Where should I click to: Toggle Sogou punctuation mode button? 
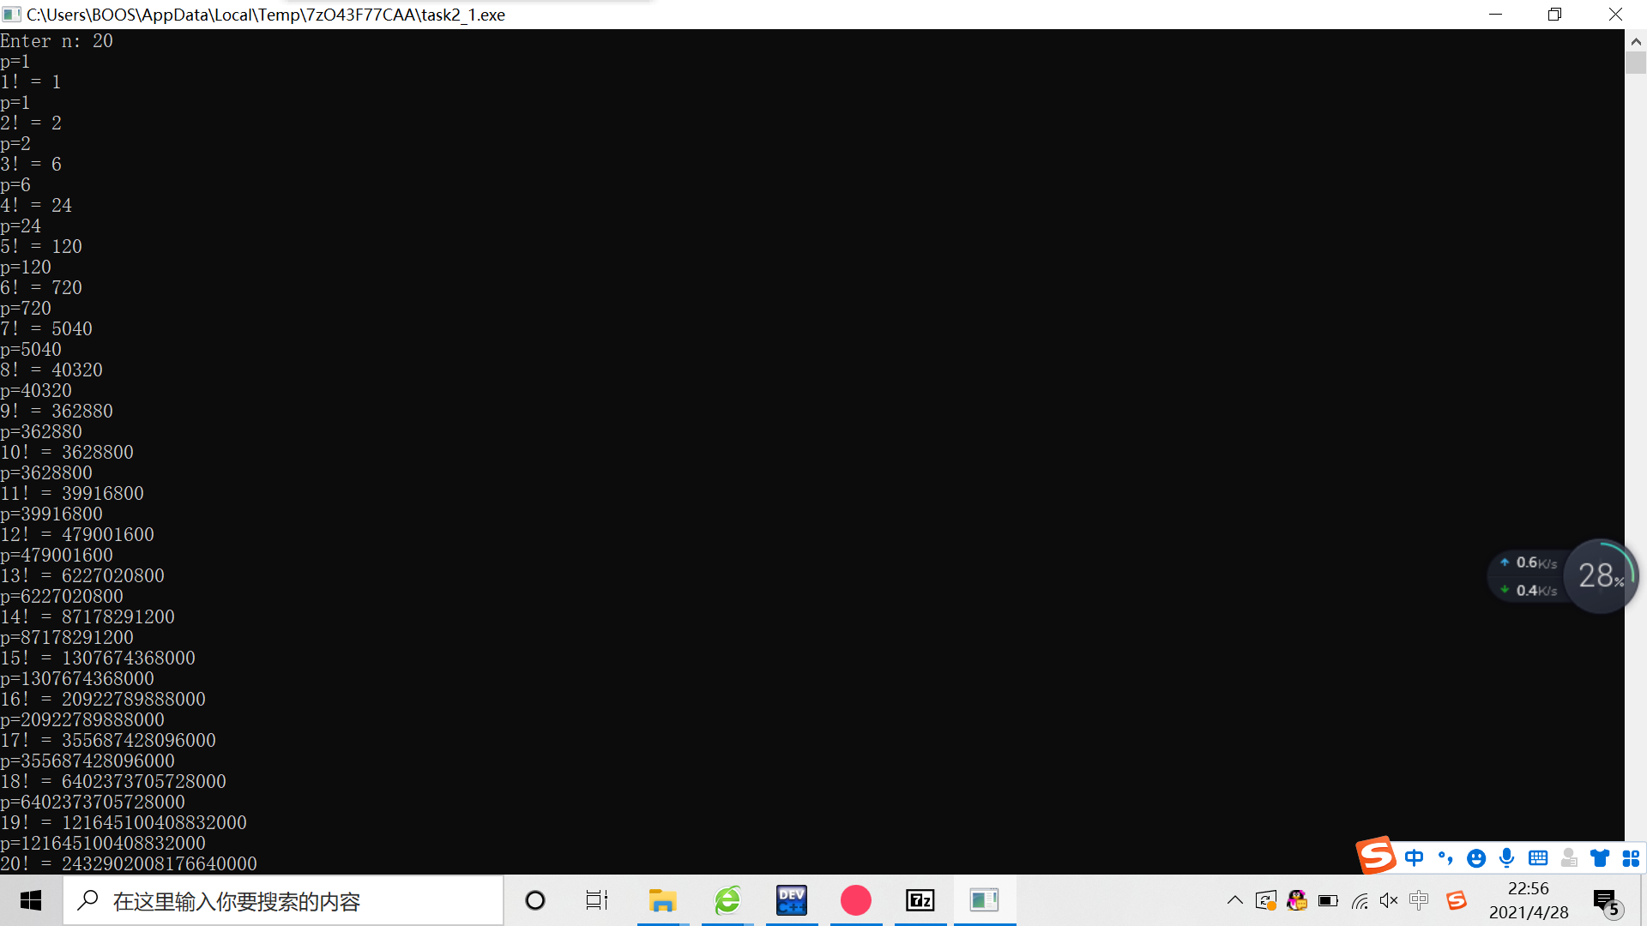[1445, 858]
